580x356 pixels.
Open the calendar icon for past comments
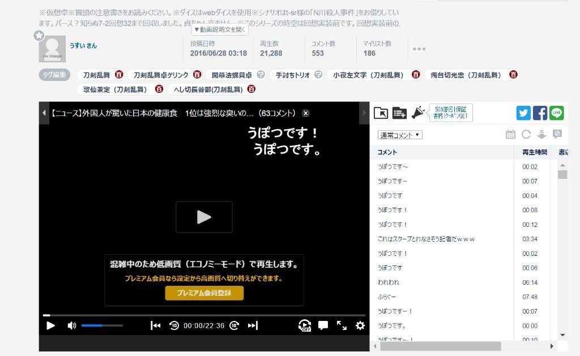[x=510, y=134]
